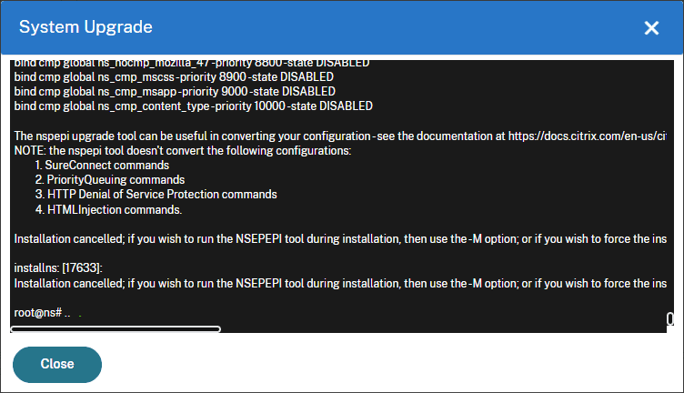This screenshot has width=684, height=393.
Task: Dismiss the System Upgrade dialog with the X icon
Action: point(651,28)
